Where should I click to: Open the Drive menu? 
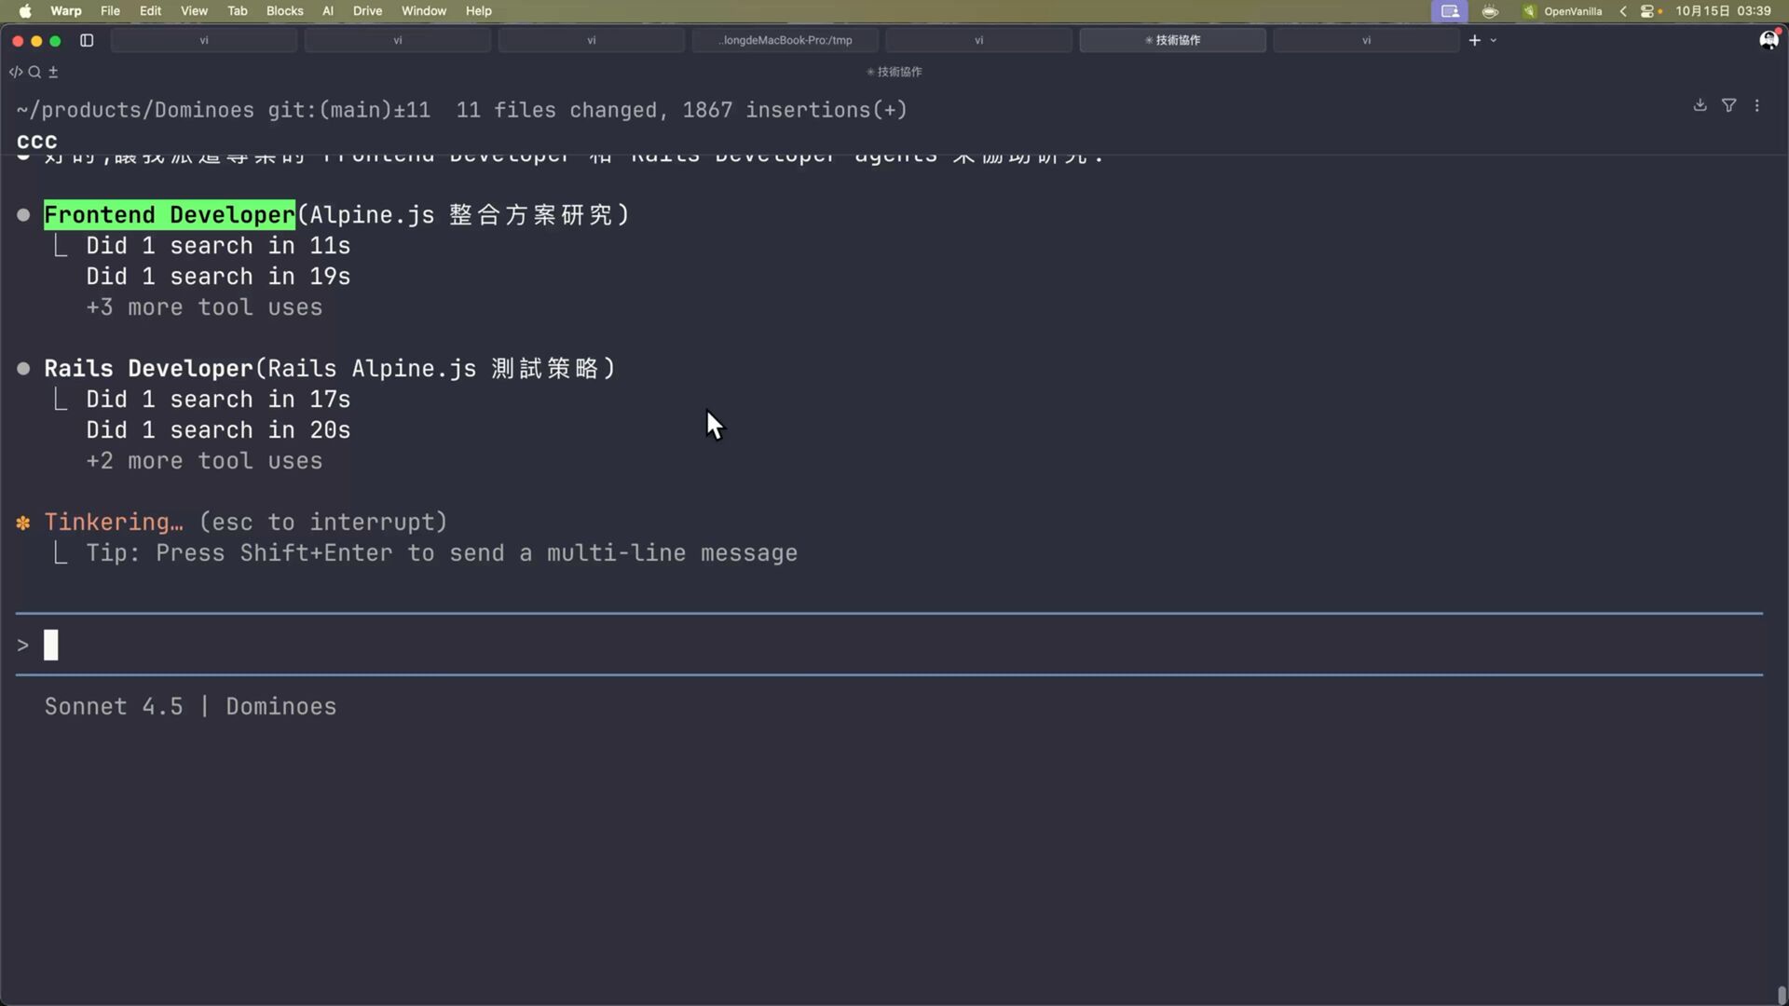pyautogui.click(x=367, y=11)
